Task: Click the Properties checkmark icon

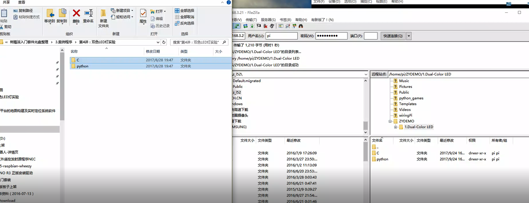Action: 143,13
